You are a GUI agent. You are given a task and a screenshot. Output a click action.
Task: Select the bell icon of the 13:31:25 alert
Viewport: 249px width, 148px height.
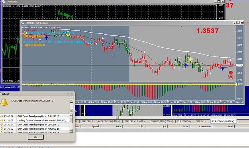(x=2, y=121)
